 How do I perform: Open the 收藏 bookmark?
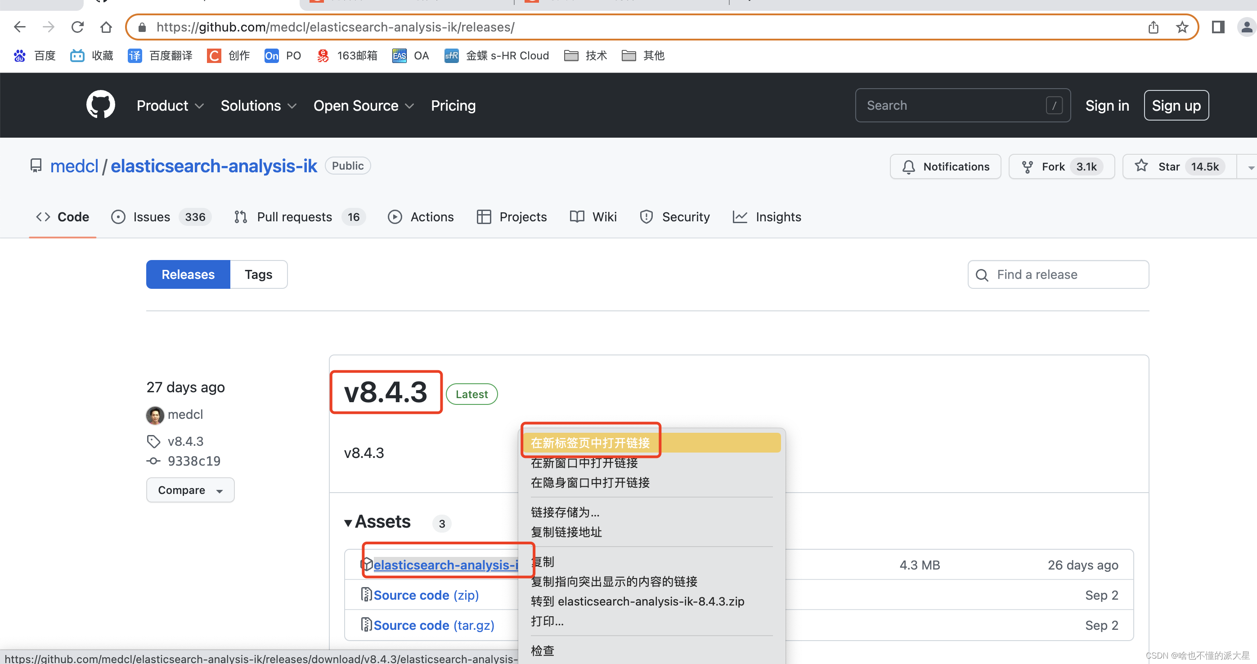tap(92, 56)
